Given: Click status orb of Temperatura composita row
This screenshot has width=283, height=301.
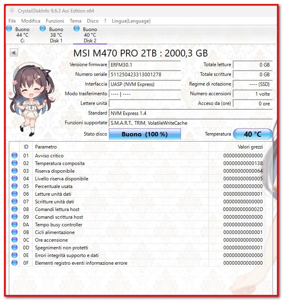Looking at the screenshot, I should click(x=14, y=163).
